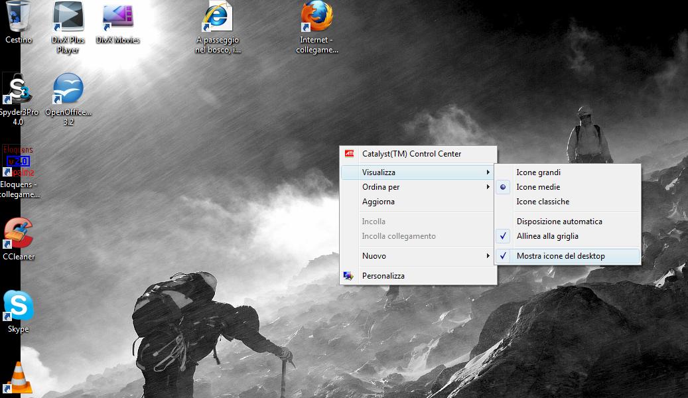Select the Icone medie radio option
The image size is (688, 398).
coord(538,187)
